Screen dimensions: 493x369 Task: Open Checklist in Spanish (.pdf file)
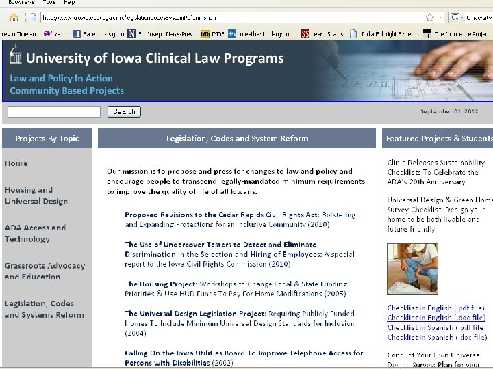point(436,327)
